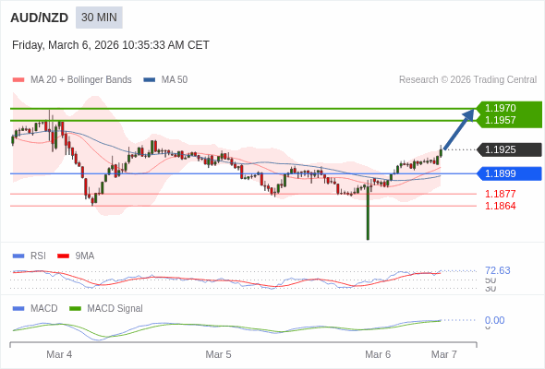
Task: Click the 1.1899 pivot price tag
Action: tap(510, 173)
